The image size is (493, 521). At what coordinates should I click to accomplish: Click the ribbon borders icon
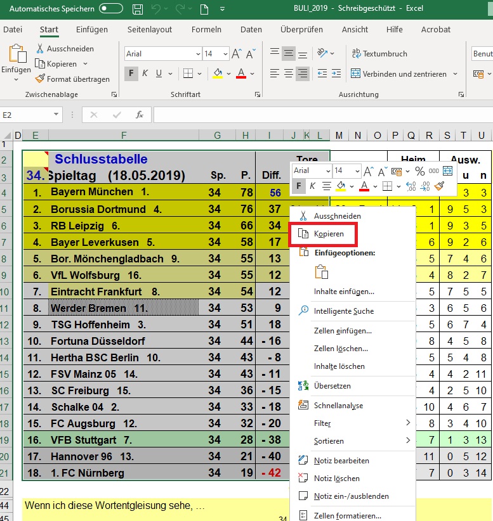(188, 73)
